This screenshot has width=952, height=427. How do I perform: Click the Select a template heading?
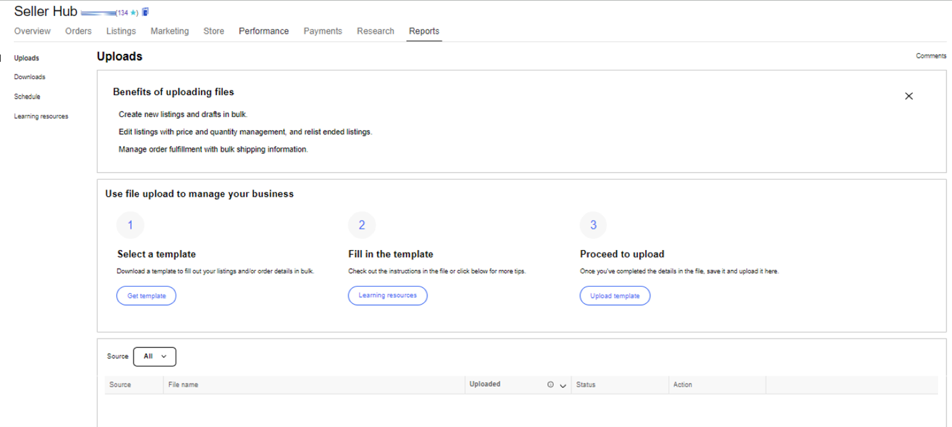tap(156, 254)
